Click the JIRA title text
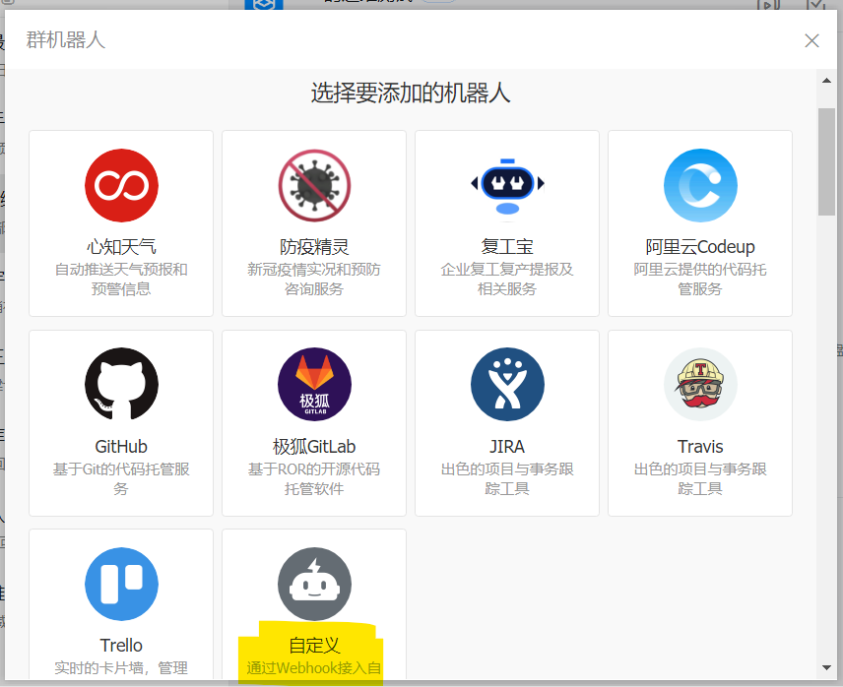 point(507,447)
